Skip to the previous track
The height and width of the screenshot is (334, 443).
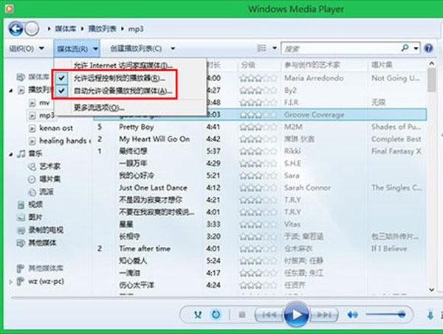[x=269, y=314]
